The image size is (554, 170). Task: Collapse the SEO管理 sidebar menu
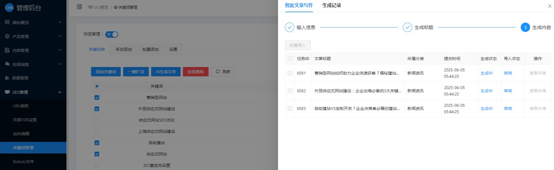33,92
